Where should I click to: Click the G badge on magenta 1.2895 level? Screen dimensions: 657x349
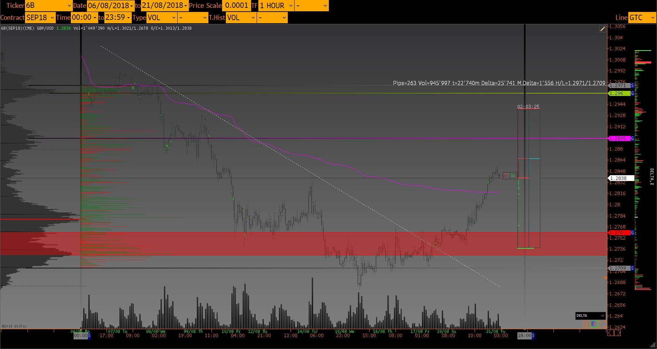[x=632, y=138]
